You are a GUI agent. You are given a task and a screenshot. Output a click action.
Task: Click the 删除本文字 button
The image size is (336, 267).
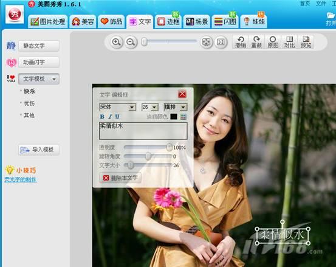pyautogui.click(x=120, y=178)
